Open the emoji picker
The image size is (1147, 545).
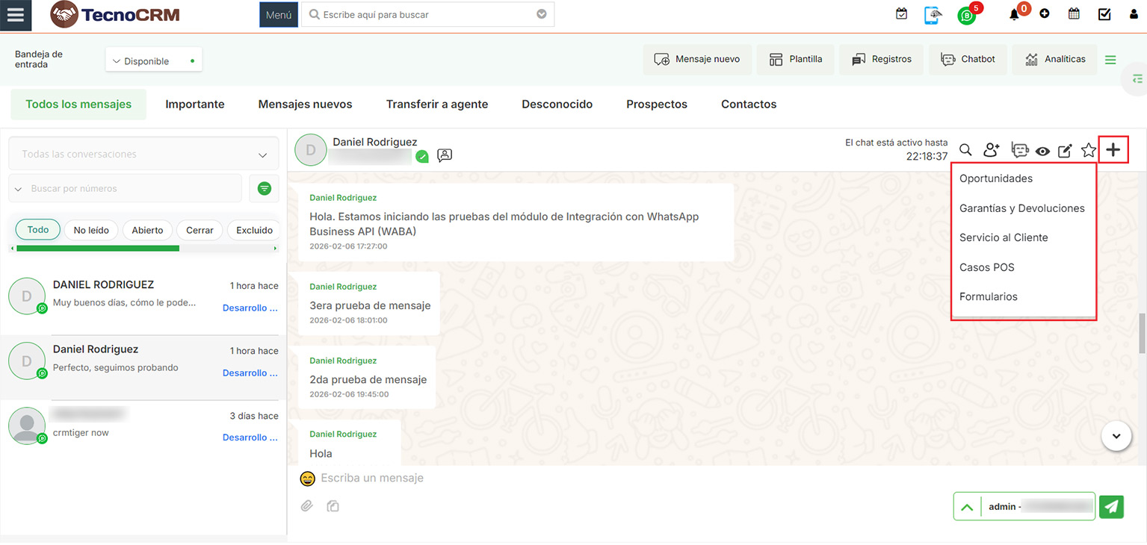[307, 479]
